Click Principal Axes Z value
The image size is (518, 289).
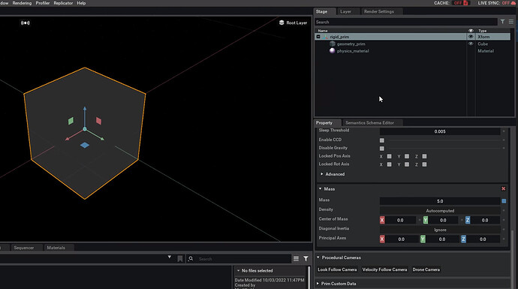(x=483, y=239)
